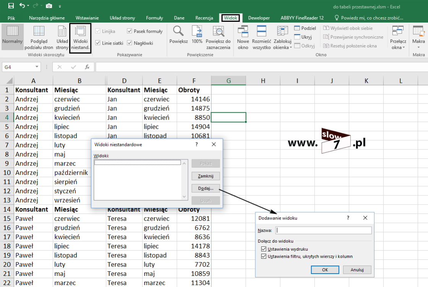Toggle the Pasek formuły checkbox

[x=130, y=31]
